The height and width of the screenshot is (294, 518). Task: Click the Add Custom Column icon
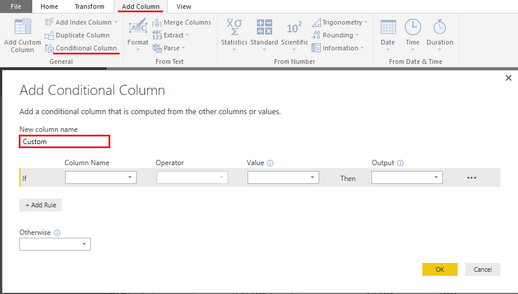[22, 27]
